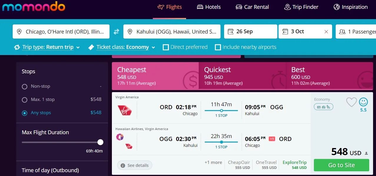Click the momondo logo

[34, 7]
